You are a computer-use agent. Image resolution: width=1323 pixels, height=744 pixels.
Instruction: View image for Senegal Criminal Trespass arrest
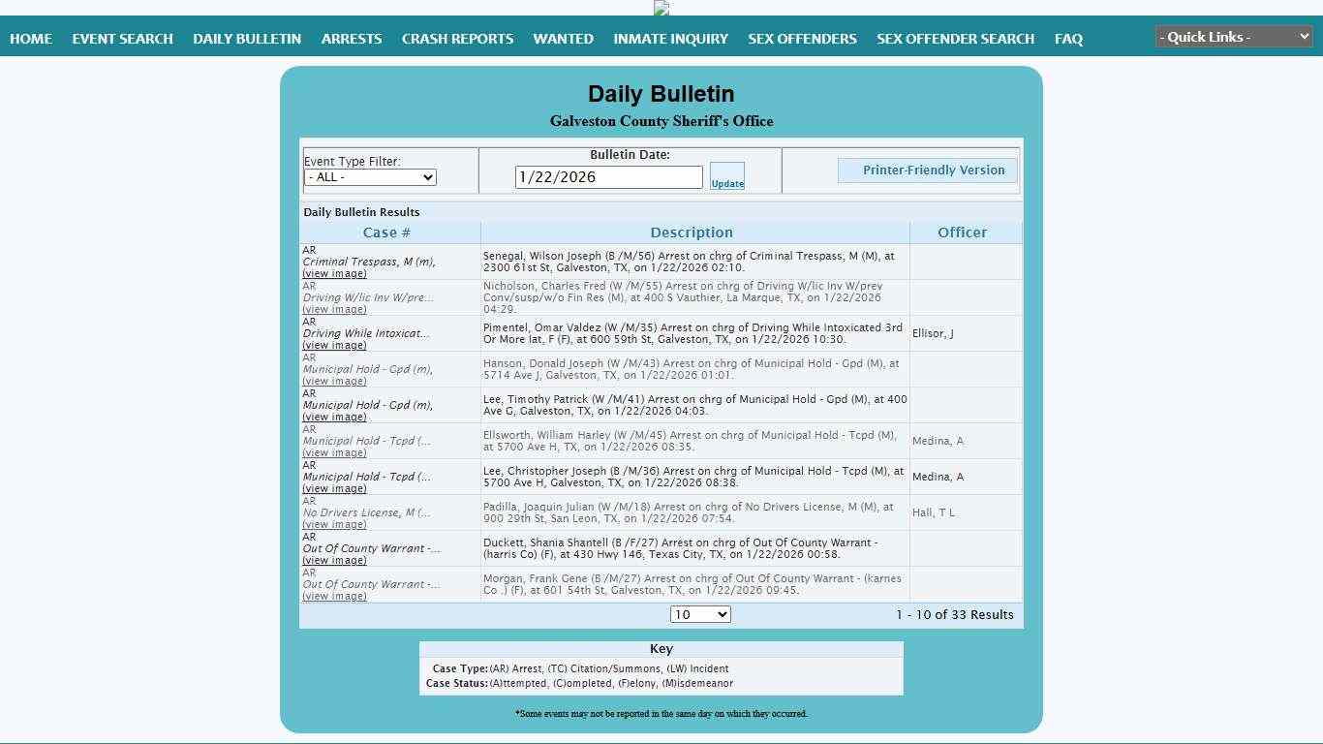tap(334, 274)
